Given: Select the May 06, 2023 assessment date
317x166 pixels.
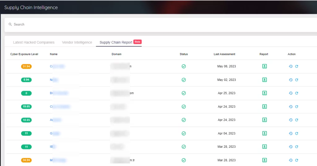Looking at the screenshot, I should (x=226, y=66).
